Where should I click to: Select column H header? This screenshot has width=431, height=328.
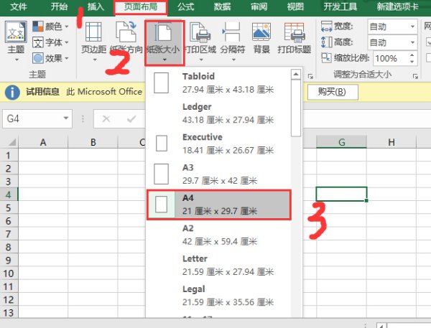(391, 142)
